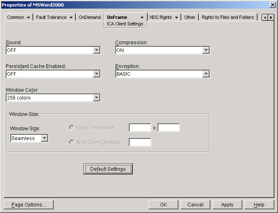Select the Fixed Dimension radio button
Viewport: 278px width, 213px height.
[72, 127]
